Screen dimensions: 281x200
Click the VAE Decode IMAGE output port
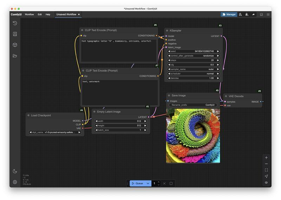point(261,102)
